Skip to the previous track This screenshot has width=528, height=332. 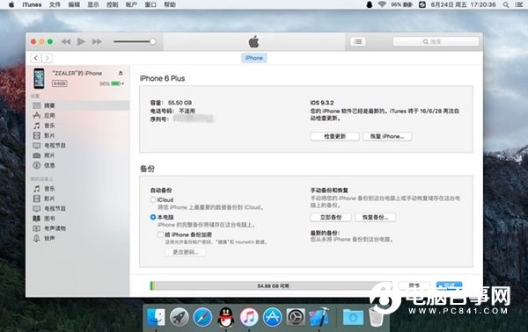pyautogui.click(x=66, y=41)
